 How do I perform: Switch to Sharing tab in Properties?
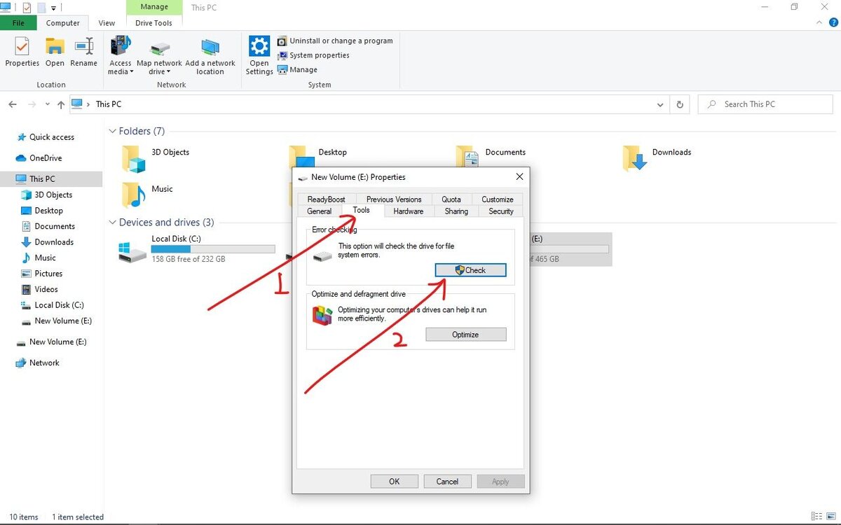coord(456,211)
